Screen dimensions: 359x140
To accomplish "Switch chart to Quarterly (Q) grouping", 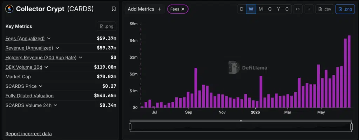I will coord(270,9).
